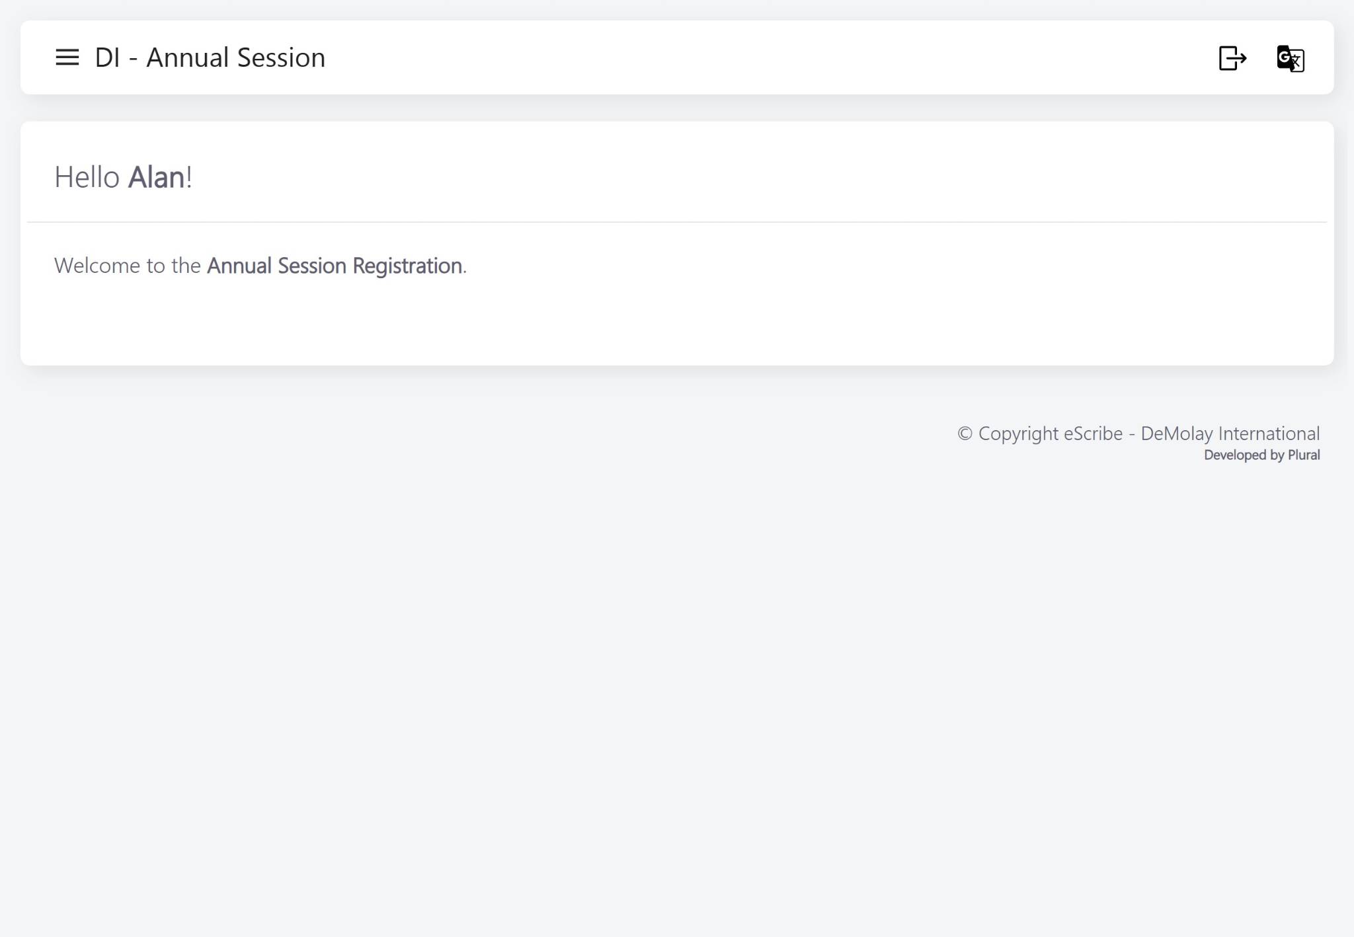Click "DeMolay International" in the footer

(1230, 434)
